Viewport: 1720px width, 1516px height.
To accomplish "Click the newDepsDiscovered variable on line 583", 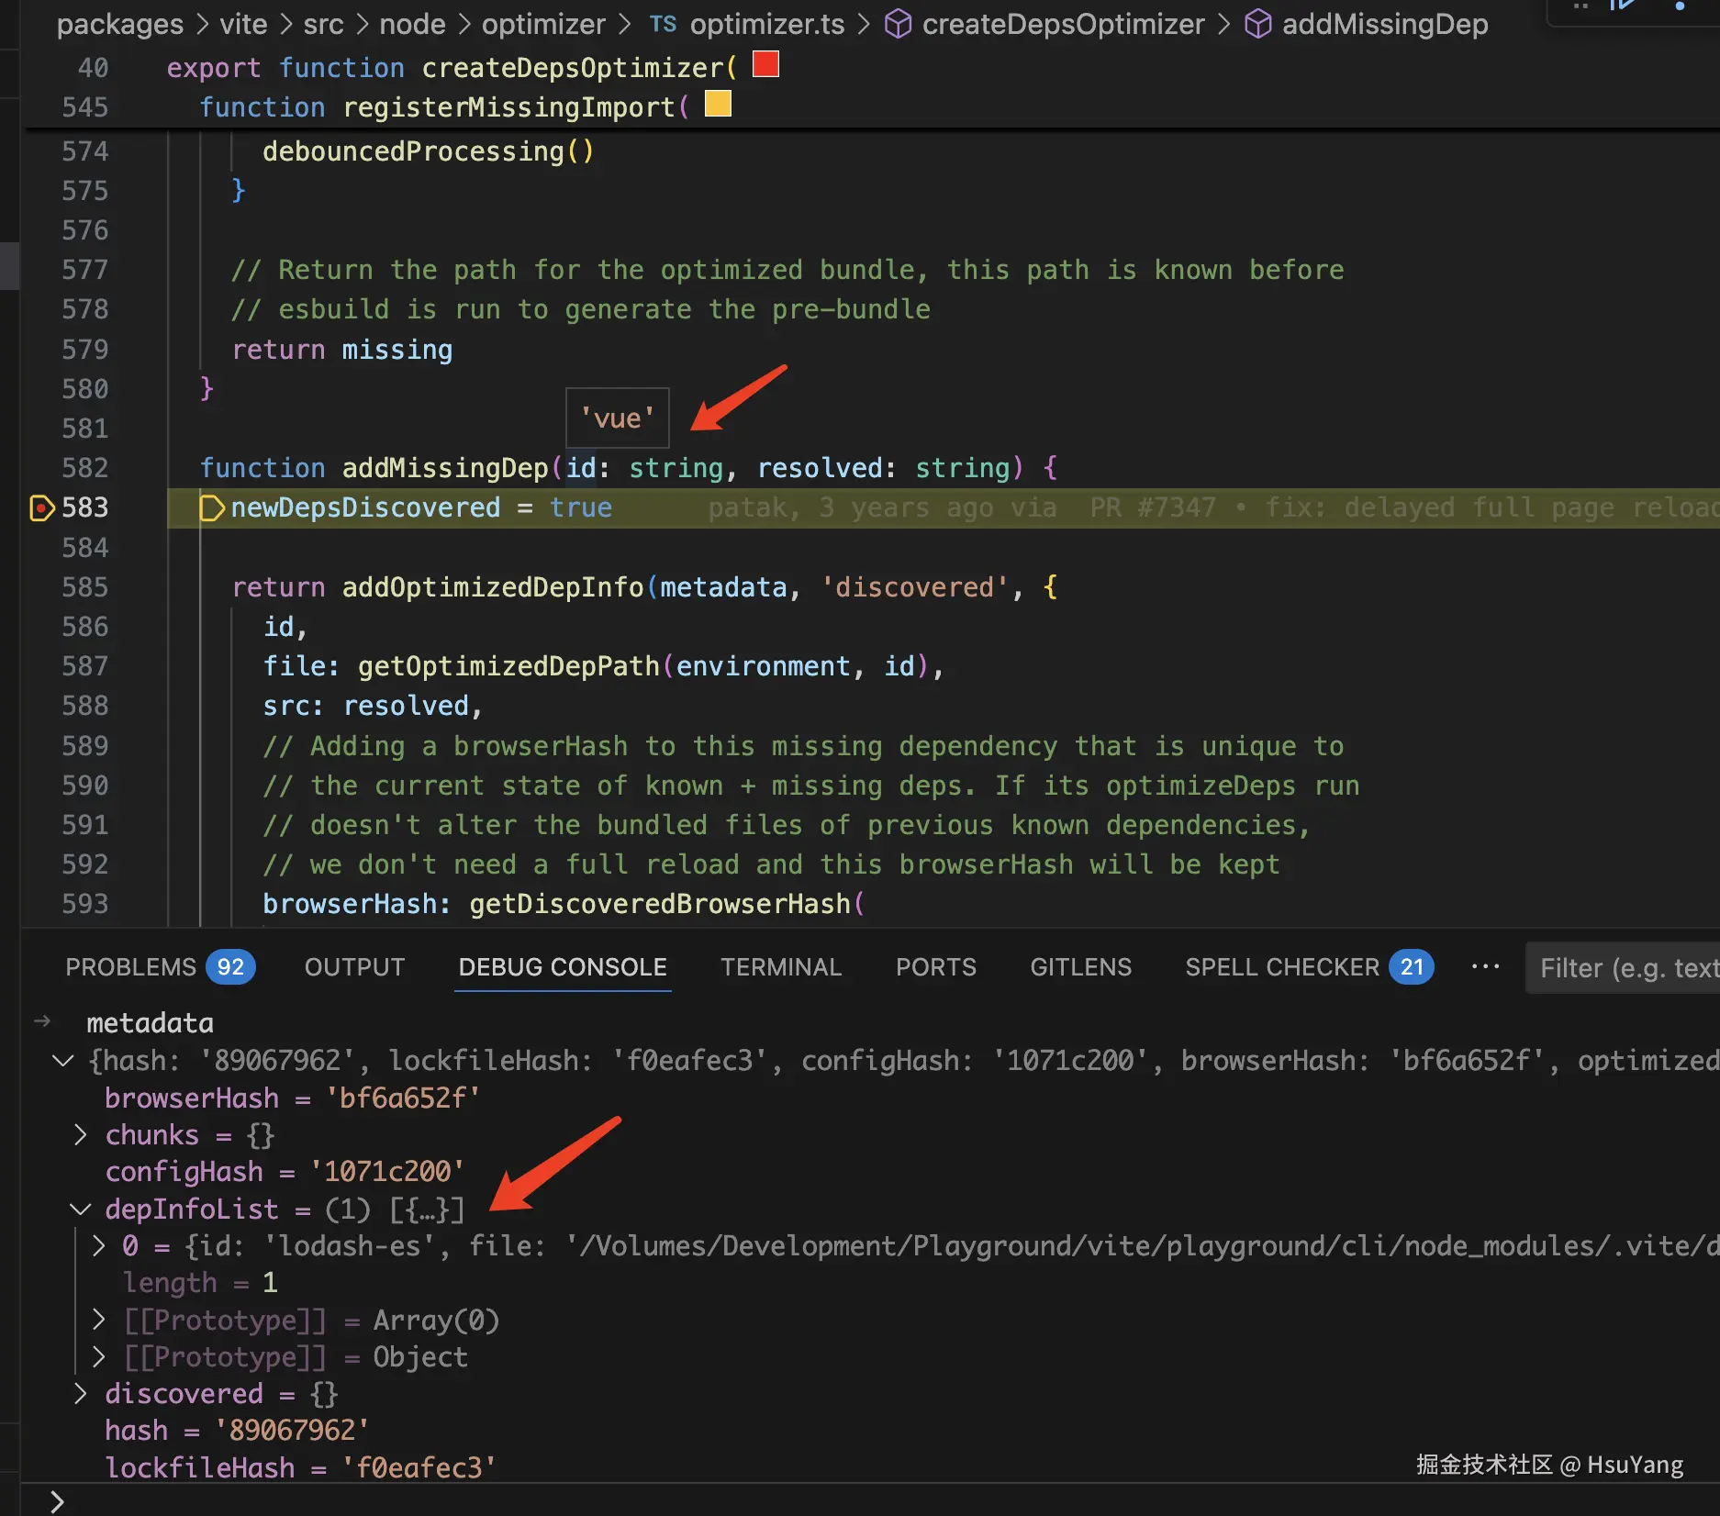I will point(365,507).
